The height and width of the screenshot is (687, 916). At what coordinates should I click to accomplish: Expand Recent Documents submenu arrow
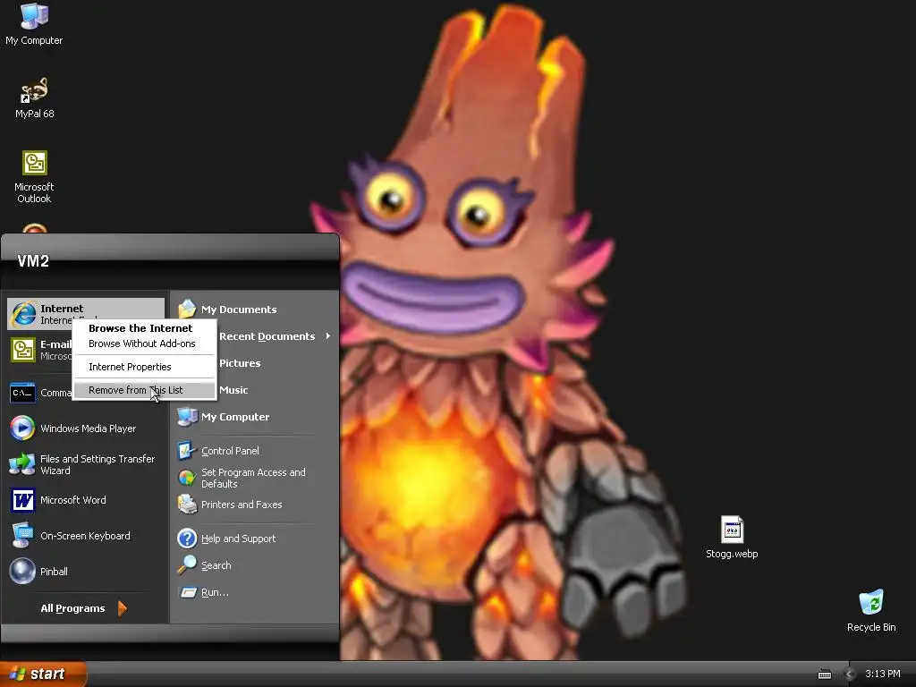328,336
